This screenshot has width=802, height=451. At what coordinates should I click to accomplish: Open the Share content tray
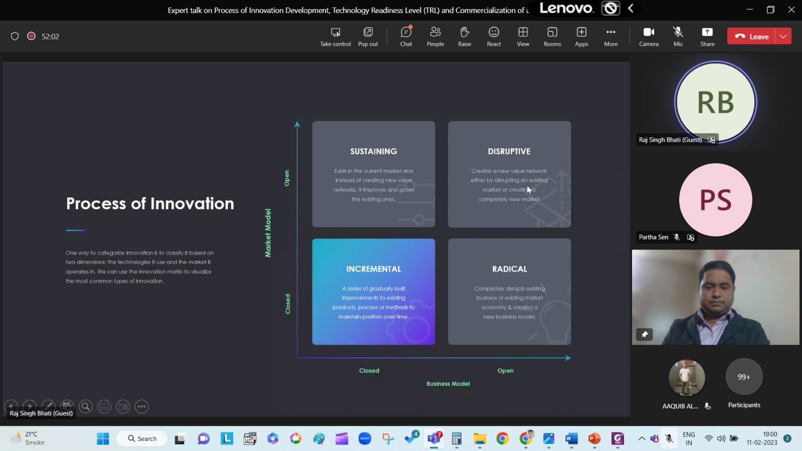[x=707, y=37]
